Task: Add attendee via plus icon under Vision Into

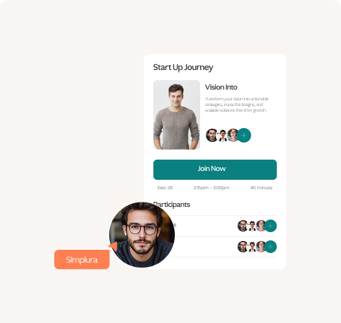Action: 244,136
